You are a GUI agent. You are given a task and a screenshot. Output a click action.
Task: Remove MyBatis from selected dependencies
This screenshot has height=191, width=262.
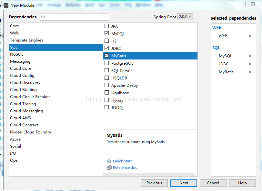(250, 72)
